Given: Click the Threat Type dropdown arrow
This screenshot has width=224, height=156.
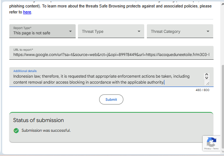Looking at the screenshot, I should tap(139, 32).
